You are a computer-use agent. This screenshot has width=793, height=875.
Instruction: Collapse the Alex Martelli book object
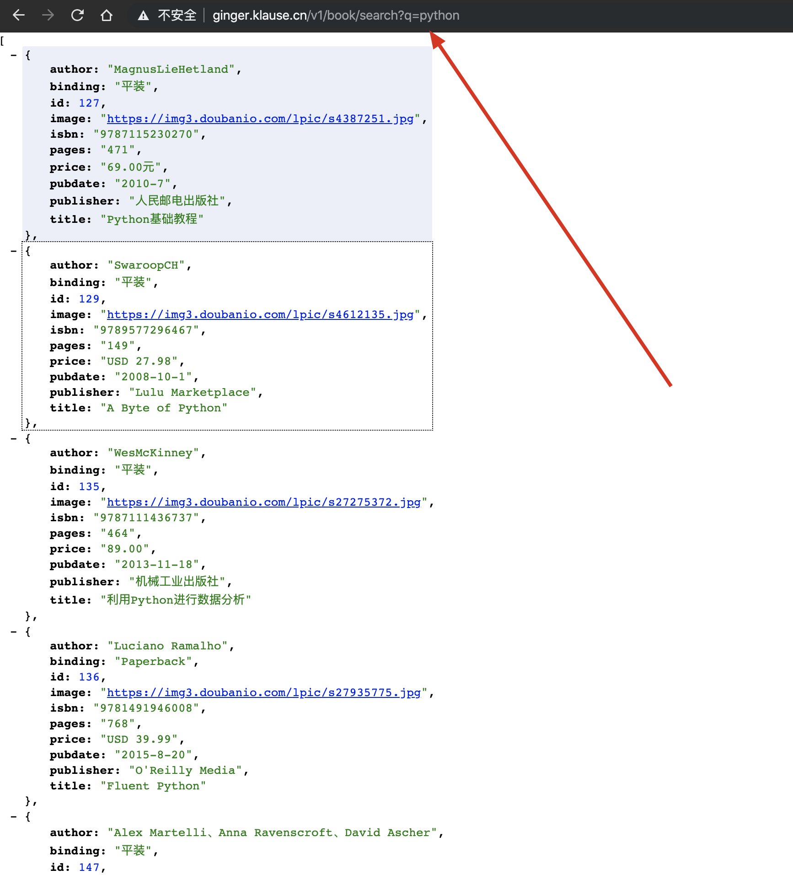tap(14, 817)
